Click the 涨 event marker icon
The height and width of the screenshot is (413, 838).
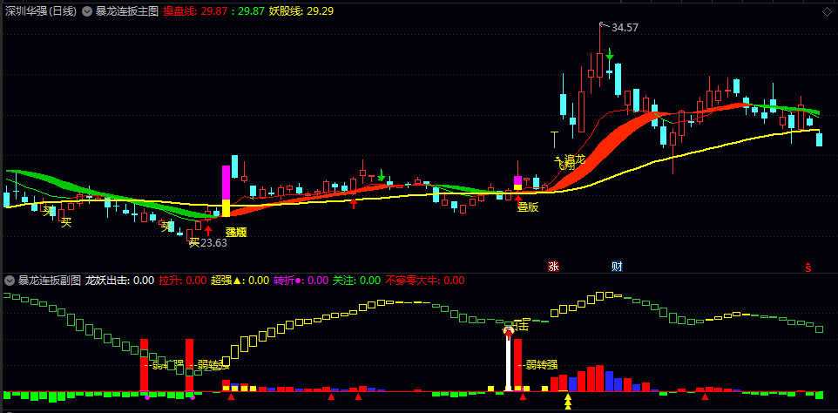(x=553, y=266)
